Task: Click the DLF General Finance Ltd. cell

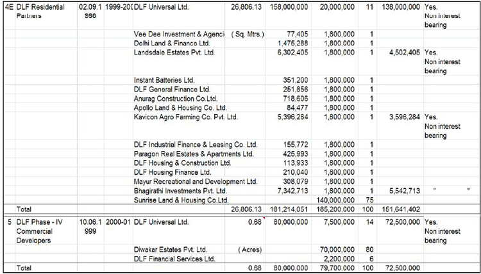Action: pos(171,90)
